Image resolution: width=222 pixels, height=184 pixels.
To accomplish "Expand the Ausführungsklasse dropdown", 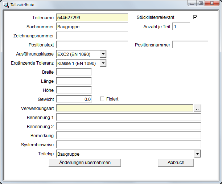I will click(103, 54).
